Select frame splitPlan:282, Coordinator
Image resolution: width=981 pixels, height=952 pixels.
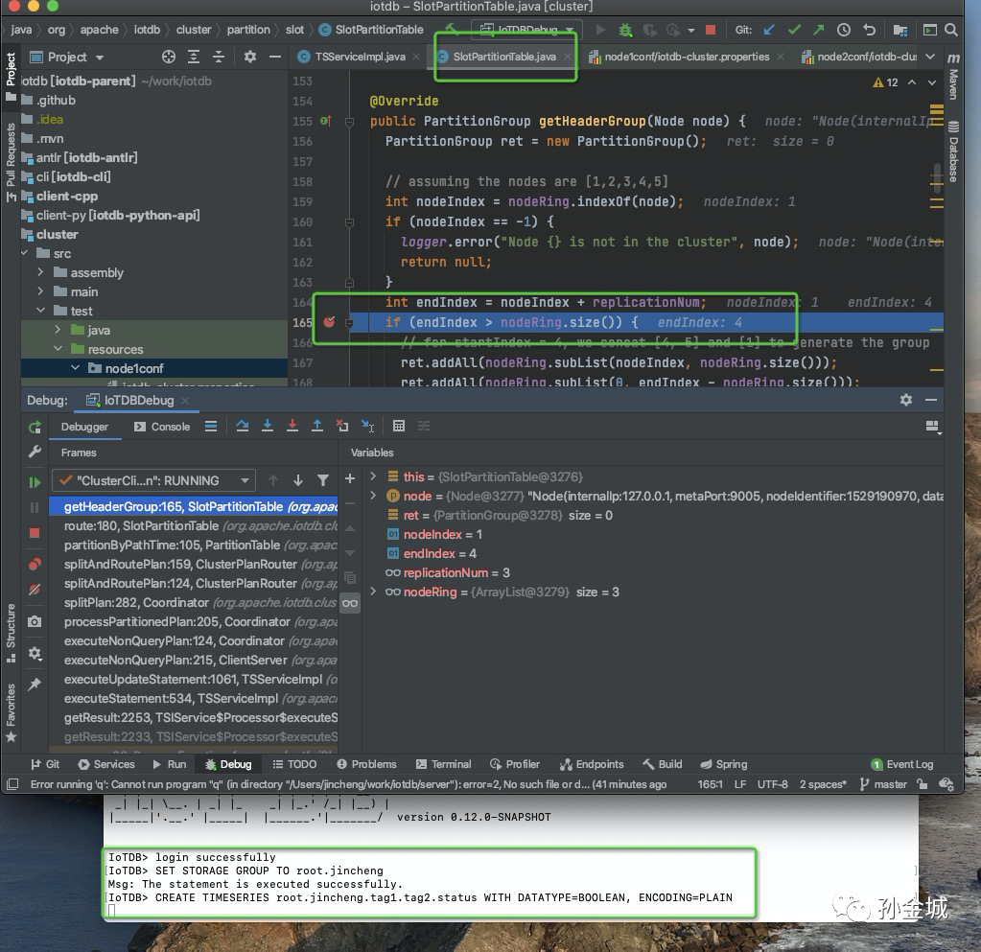194,602
